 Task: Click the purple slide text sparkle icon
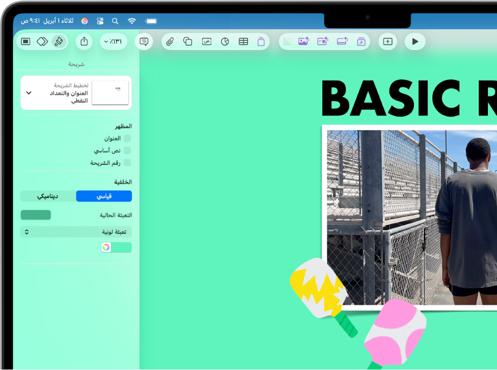322,42
